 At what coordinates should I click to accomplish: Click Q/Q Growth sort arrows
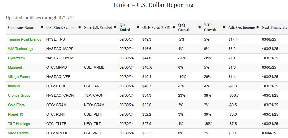click(199, 27)
